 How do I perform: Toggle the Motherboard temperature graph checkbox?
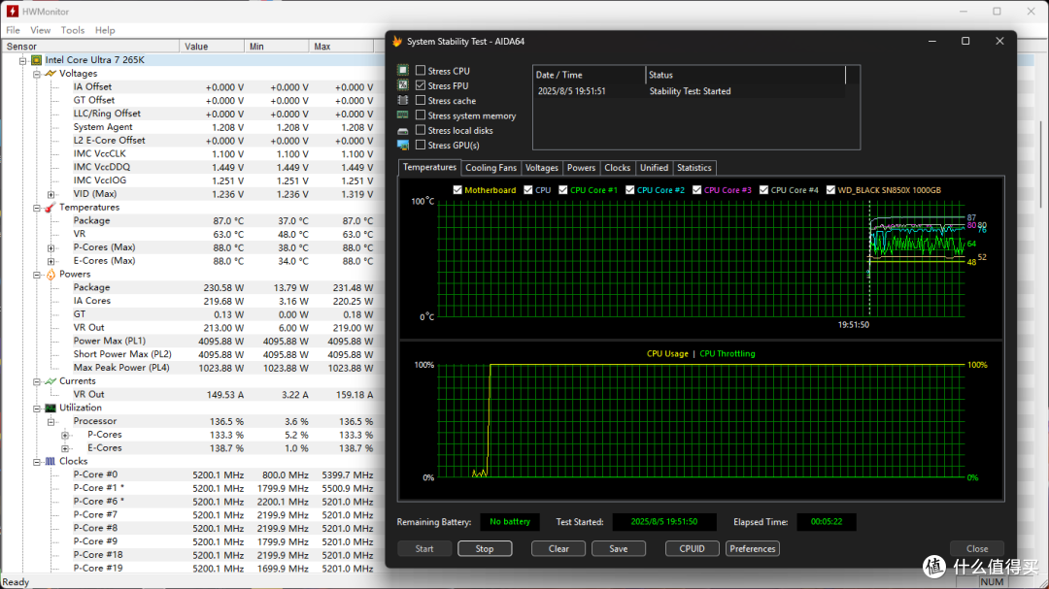coord(457,190)
